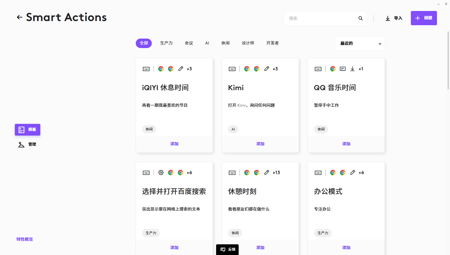Click the keyboard icon on the 办公模式 card

click(x=318, y=173)
